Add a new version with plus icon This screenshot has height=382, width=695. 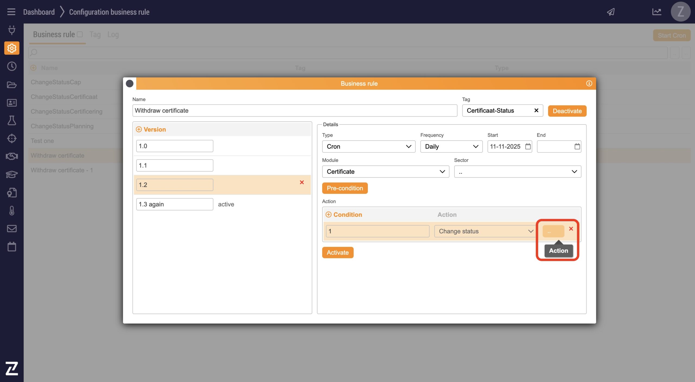(139, 129)
